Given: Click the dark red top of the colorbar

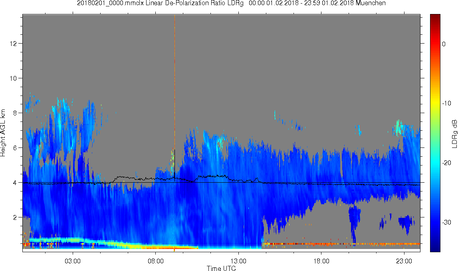Looking at the screenshot, I should [x=435, y=18].
